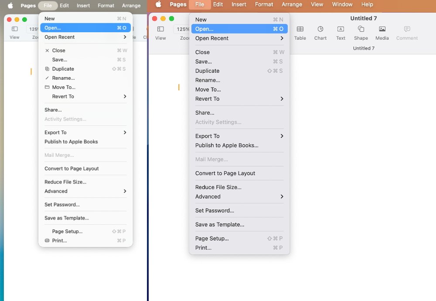Choose Print… with the printer icon in left menu
436x301 pixels.
(85, 240)
